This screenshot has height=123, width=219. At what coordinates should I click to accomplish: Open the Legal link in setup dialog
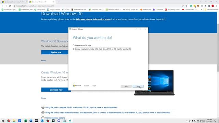tap(94, 86)
